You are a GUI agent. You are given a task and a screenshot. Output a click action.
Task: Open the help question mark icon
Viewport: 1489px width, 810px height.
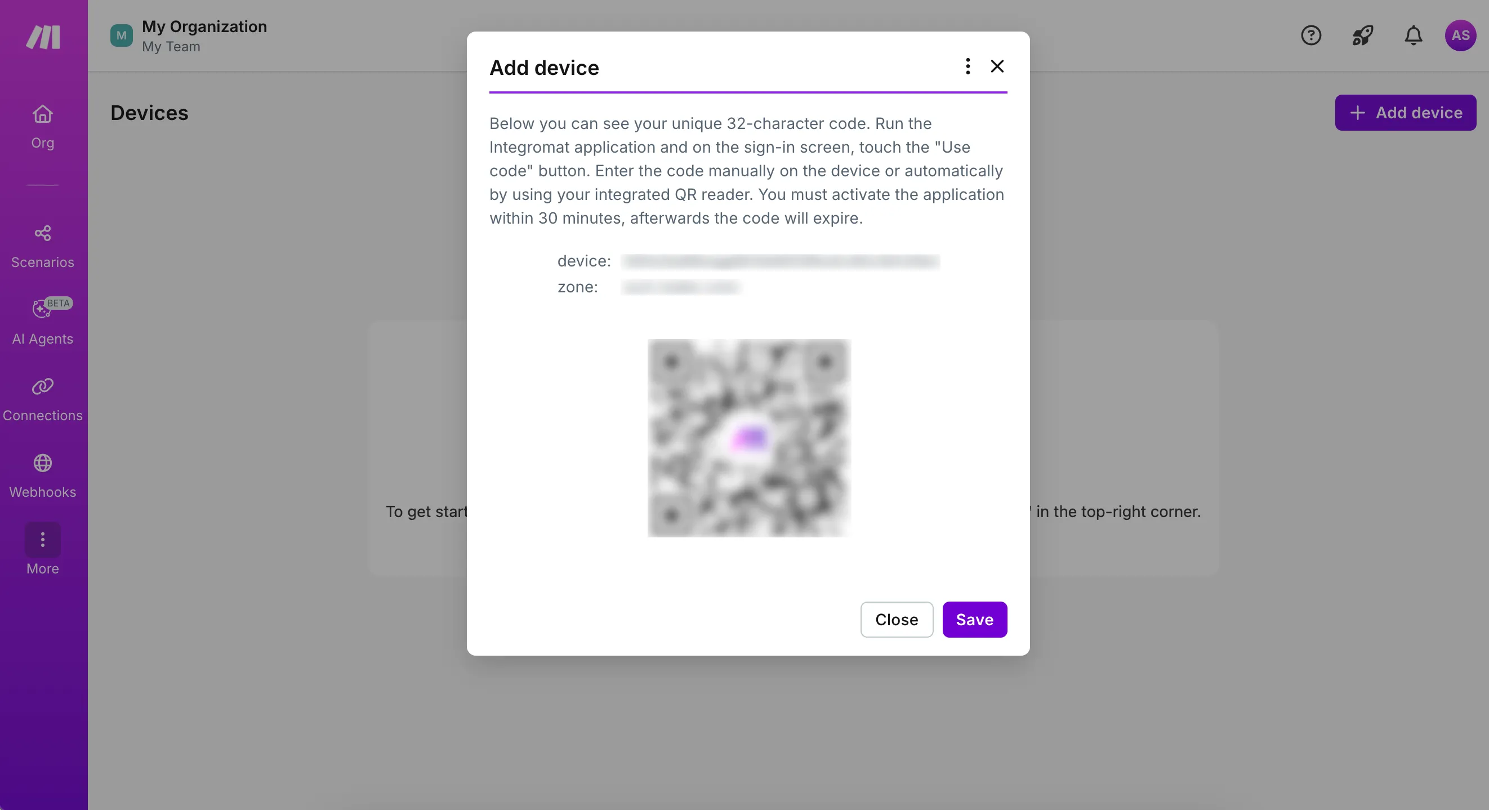click(x=1311, y=35)
